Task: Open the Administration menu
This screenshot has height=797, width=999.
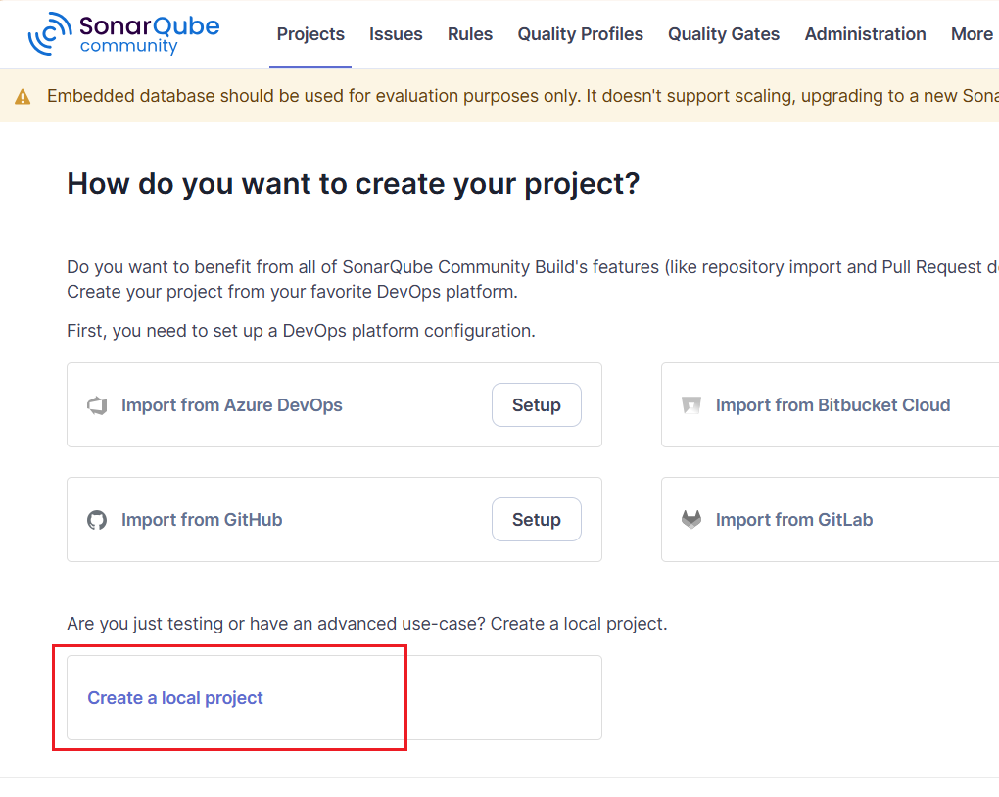Action: click(865, 33)
